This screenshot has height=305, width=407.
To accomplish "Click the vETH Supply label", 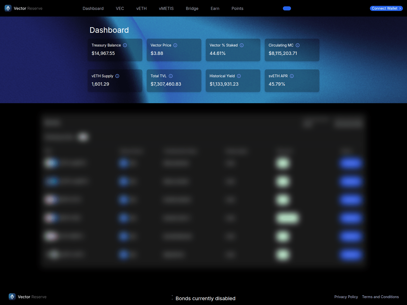I will click(x=102, y=76).
